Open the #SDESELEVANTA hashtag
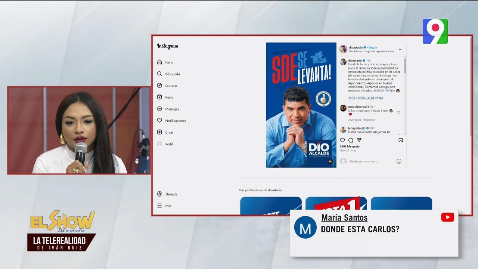The image size is (478, 269). 384,90
